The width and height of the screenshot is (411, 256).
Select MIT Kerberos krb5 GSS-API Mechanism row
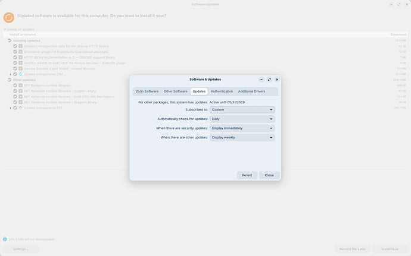coord(205,97)
